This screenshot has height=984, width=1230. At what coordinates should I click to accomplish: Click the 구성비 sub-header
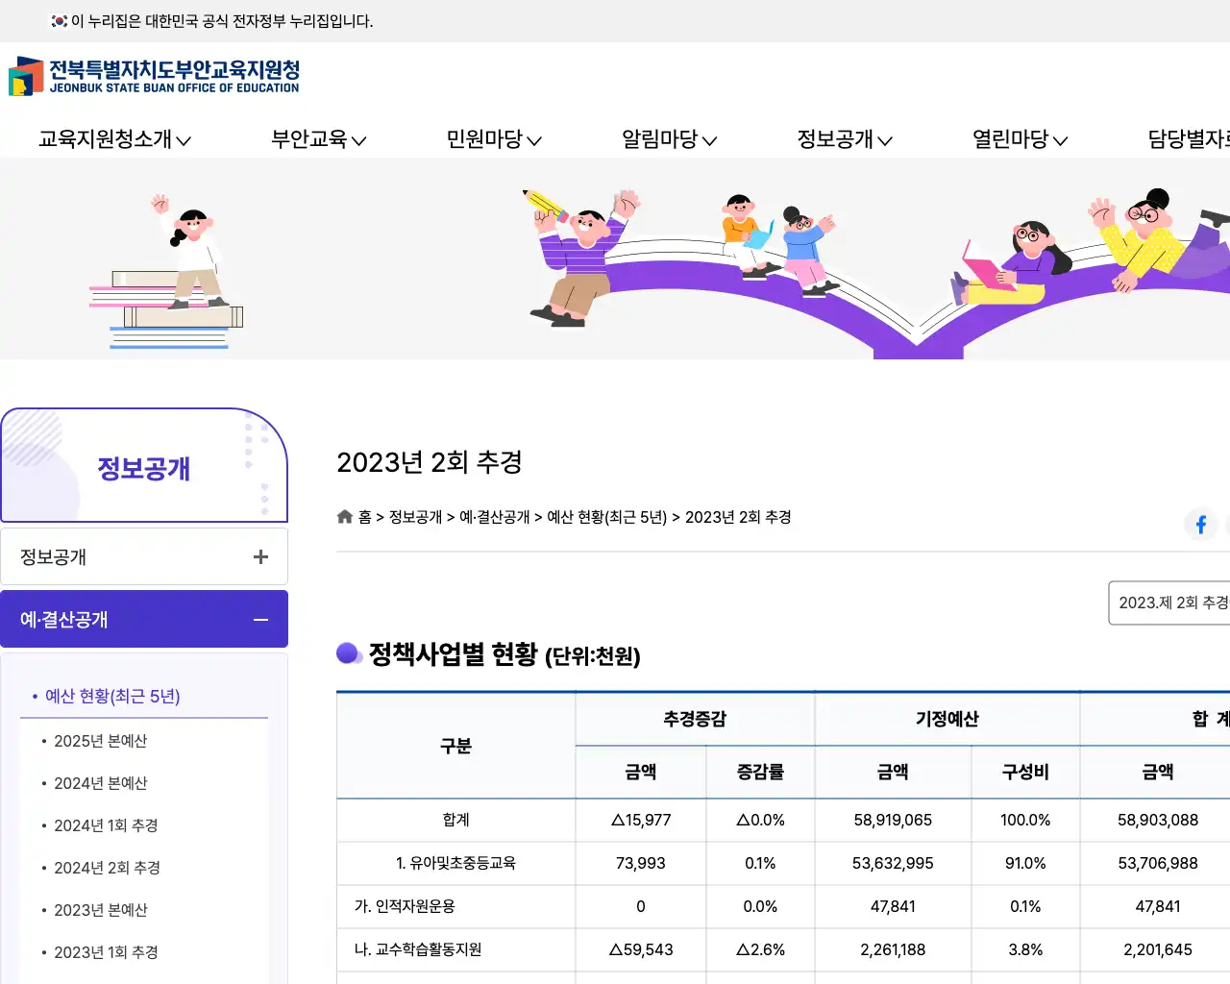click(x=1025, y=772)
